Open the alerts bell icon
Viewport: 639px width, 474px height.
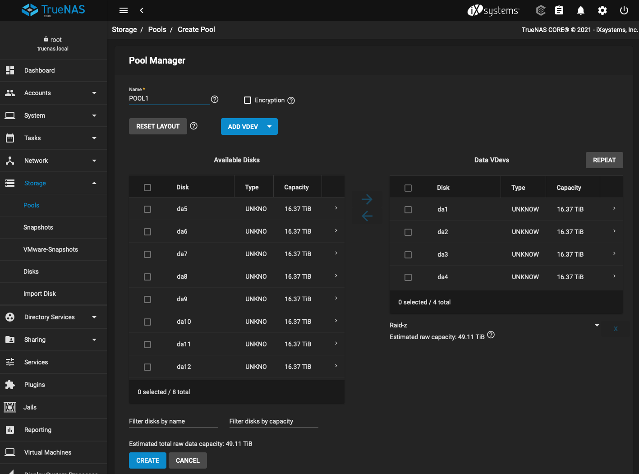click(x=581, y=10)
